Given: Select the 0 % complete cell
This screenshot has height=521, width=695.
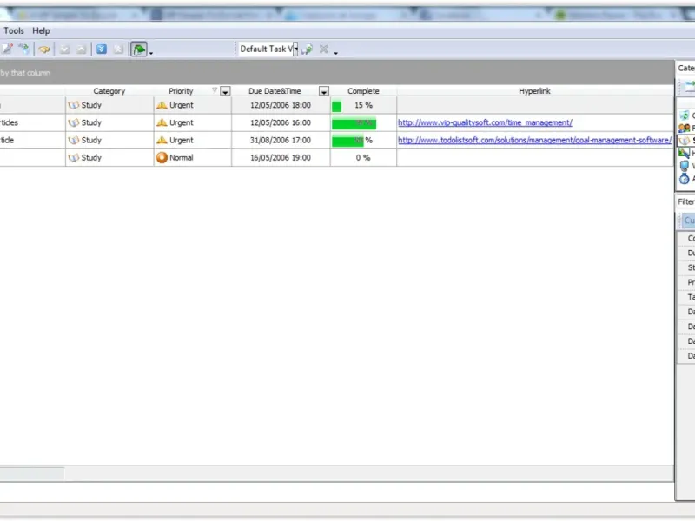Looking at the screenshot, I should pyautogui.click(x=363, y=158).
